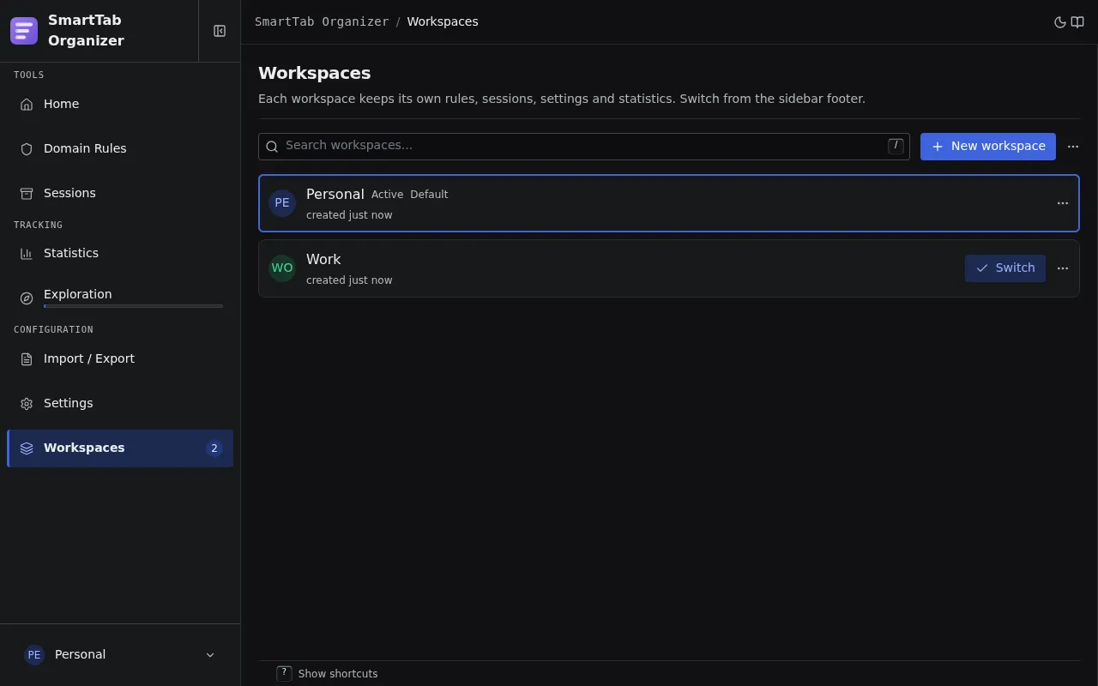1098x686 pixels.
Task: Select the Work workspace name
Action: pyautogui.click(x=323, y=260)
